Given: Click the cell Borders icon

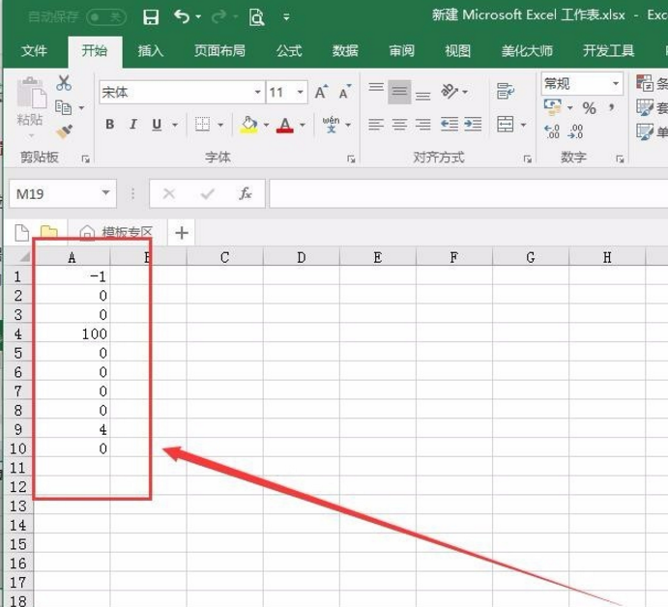Looking at the screenshot, I should pyautogui.click(x=202, y=125).
